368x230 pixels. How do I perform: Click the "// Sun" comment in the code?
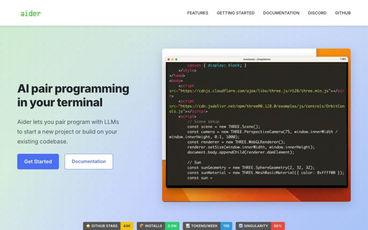[x=194, y=162]
